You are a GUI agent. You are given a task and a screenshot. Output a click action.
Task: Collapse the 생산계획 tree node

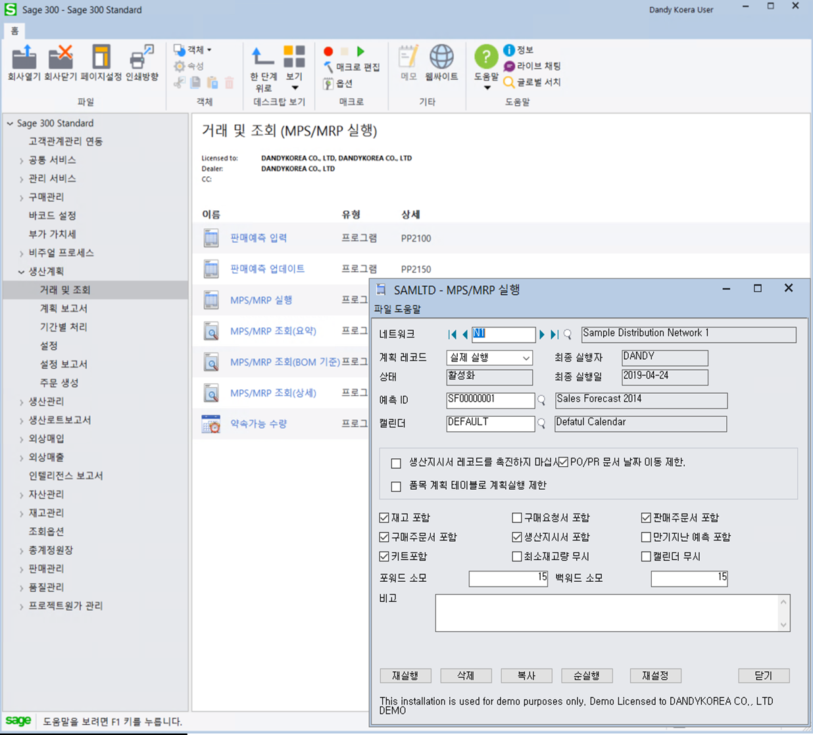(21, 272)
